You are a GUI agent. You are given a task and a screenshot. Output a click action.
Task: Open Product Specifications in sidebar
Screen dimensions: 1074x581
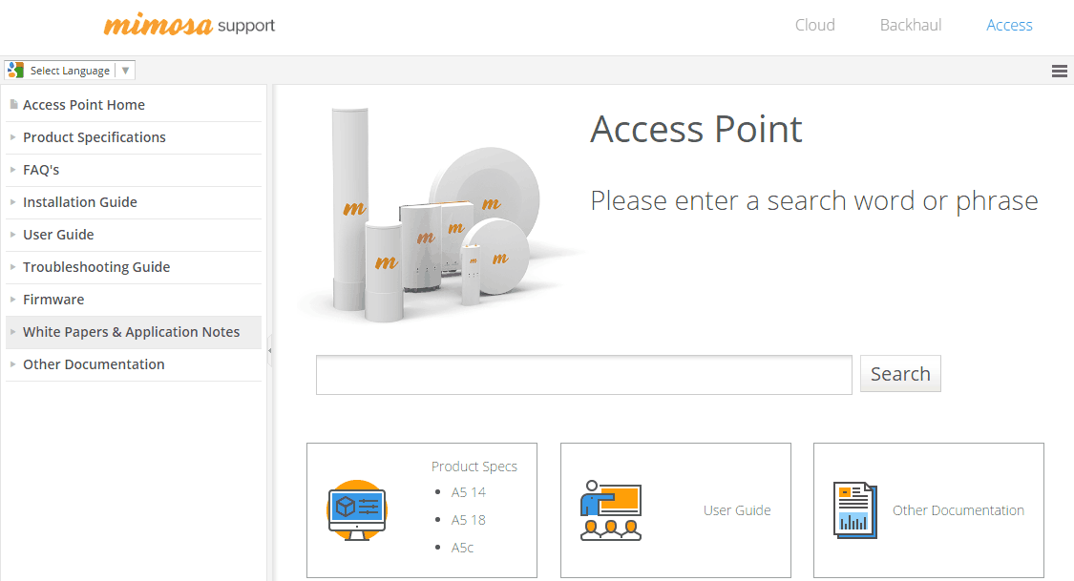[95, 136]
